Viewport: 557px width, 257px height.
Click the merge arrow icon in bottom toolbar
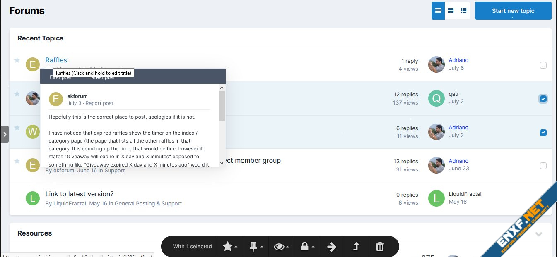coord(356,247)
